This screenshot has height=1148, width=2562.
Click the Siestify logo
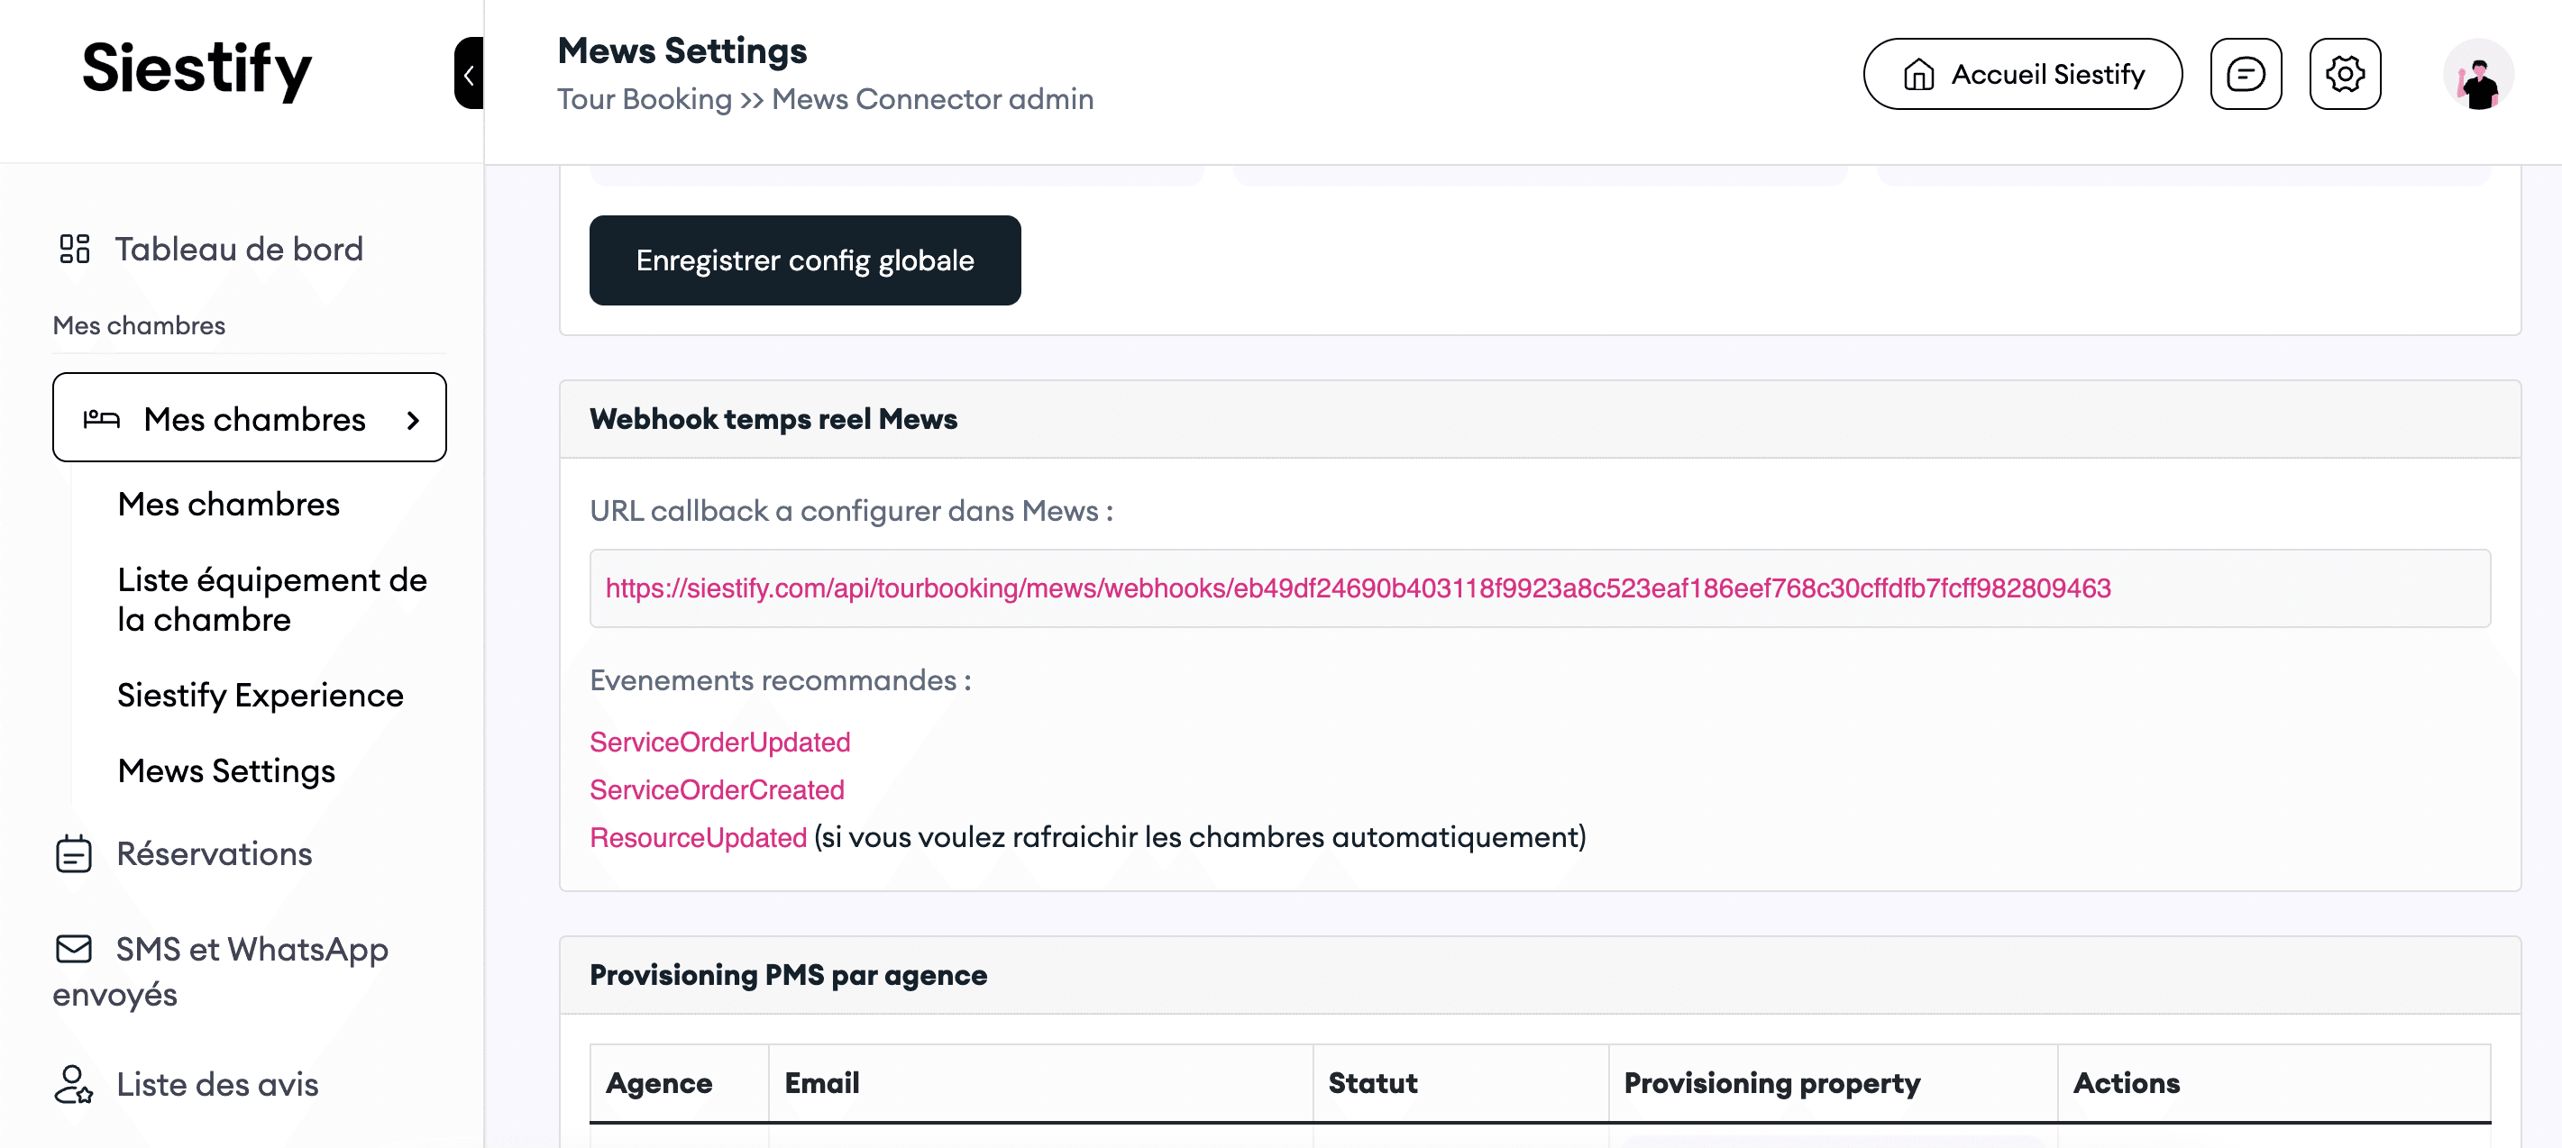[x=197, y=69]
